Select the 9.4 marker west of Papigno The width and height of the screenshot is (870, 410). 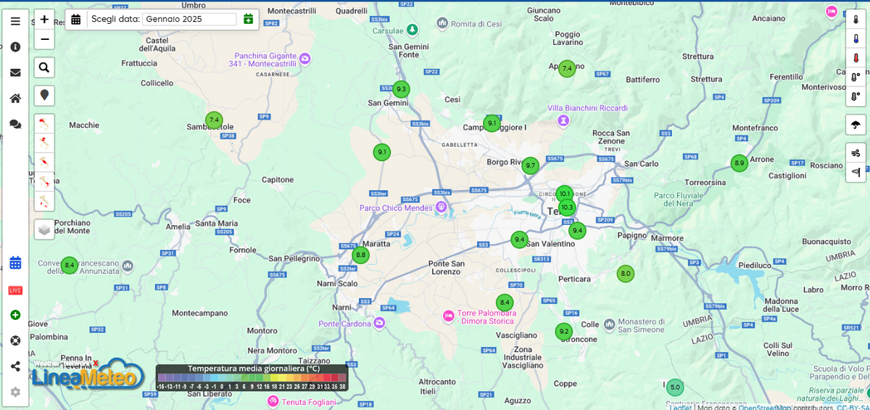pyautogui.click(x=577, y=231)
